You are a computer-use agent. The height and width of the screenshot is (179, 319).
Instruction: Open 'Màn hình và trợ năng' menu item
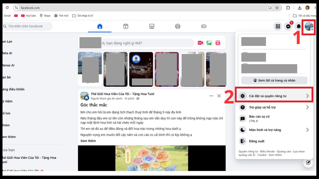point(274,130)
